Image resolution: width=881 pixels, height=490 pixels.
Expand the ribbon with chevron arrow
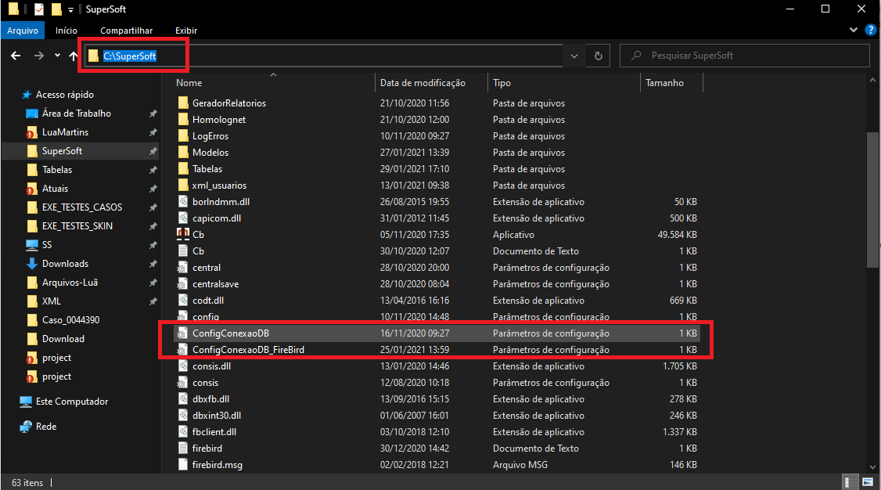[854, 30]
